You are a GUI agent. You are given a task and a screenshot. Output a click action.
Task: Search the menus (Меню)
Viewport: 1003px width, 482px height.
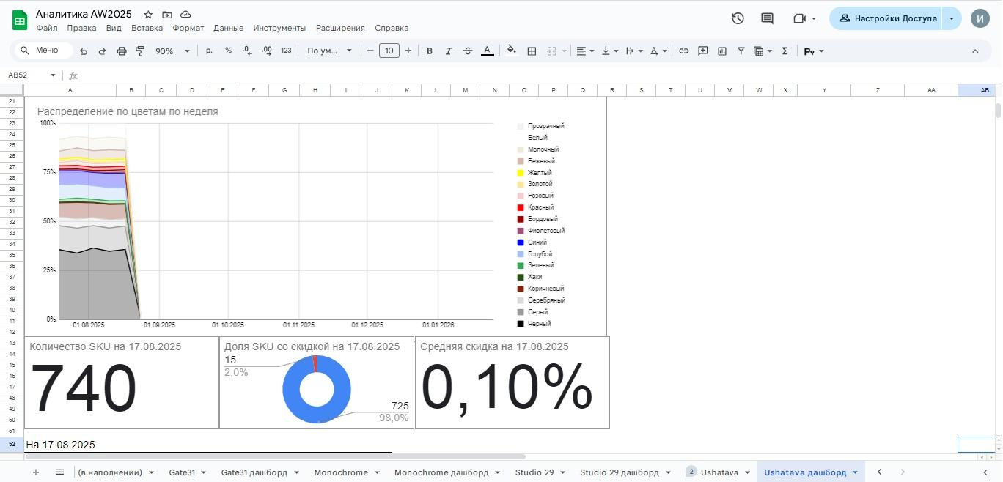[x=44, y=51]
